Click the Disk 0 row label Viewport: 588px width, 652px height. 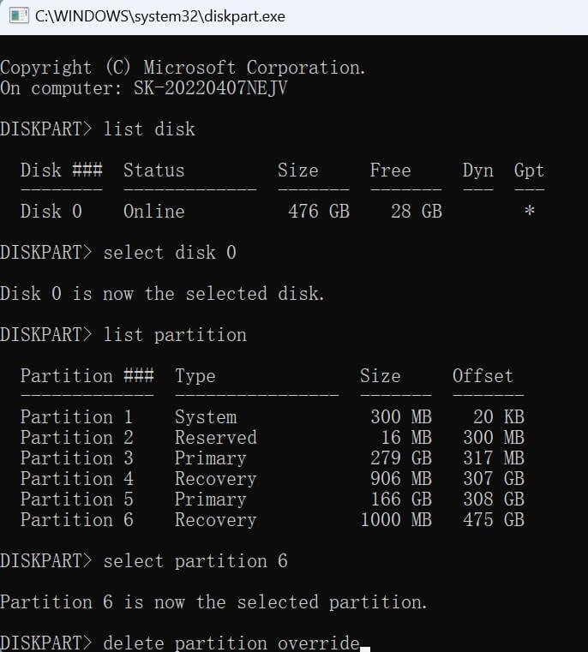click(x=51, y=212)
